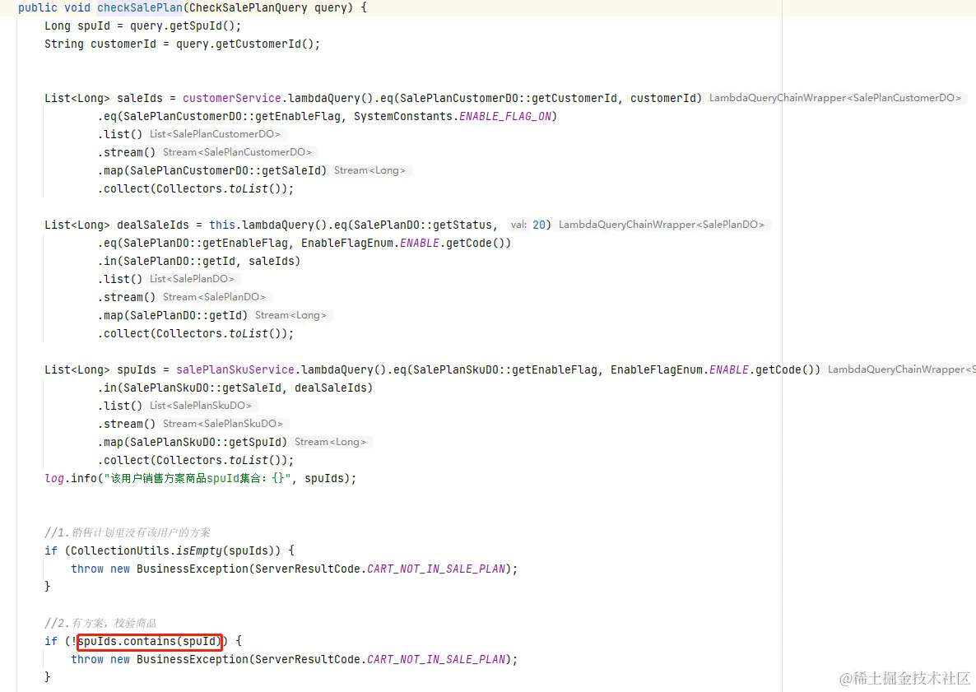Image resolution: width=976 pixels, height=692 pixels.
Task: Click the Stream<SalePlanCustomerDO> inlay hint
Action: [237, 152]
